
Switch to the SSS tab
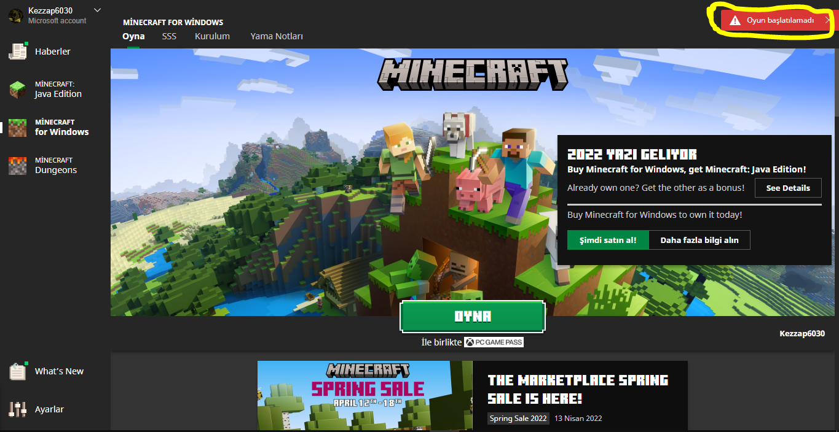pyautogui.click(x=169, y=36)
